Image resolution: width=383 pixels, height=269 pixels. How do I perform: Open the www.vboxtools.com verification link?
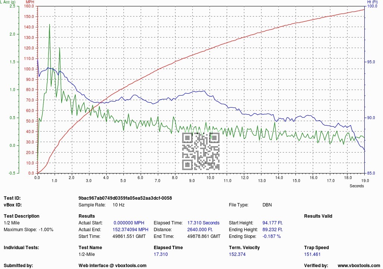point(359,266)
